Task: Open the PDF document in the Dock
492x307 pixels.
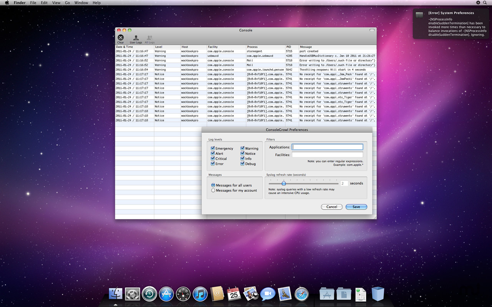Action: click(361, 294)
